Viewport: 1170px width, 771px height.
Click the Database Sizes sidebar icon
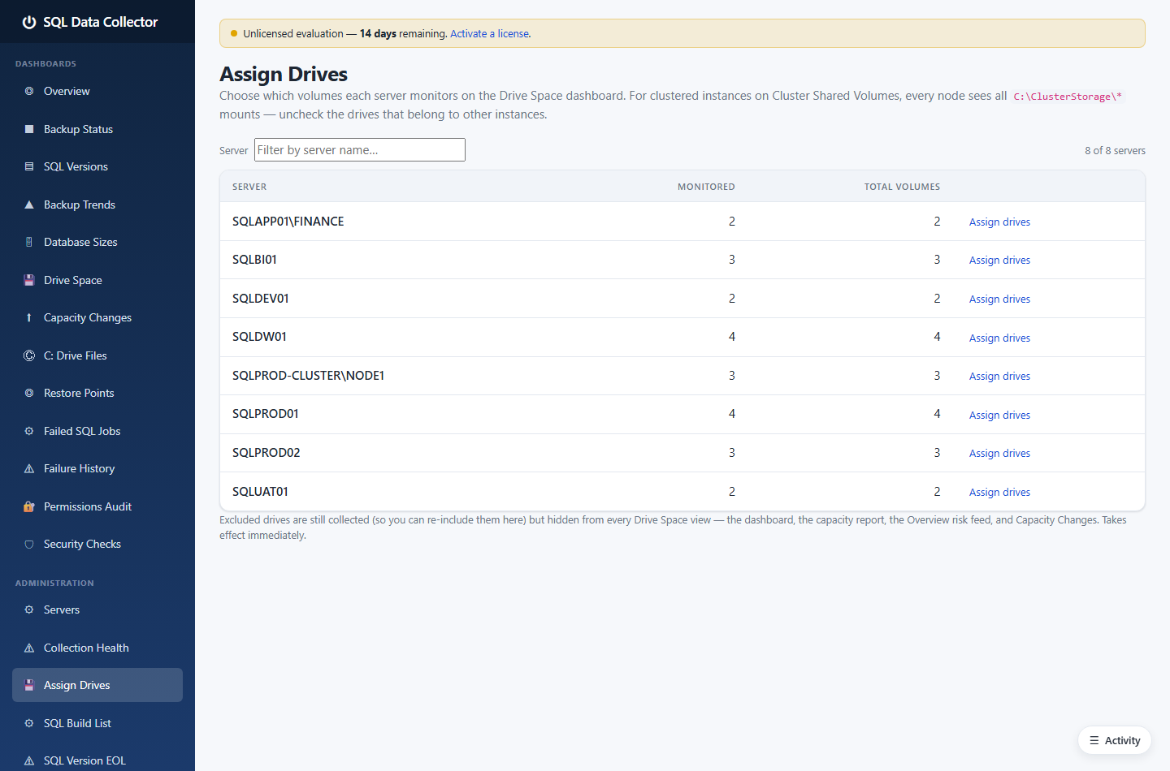pos(29,243)
